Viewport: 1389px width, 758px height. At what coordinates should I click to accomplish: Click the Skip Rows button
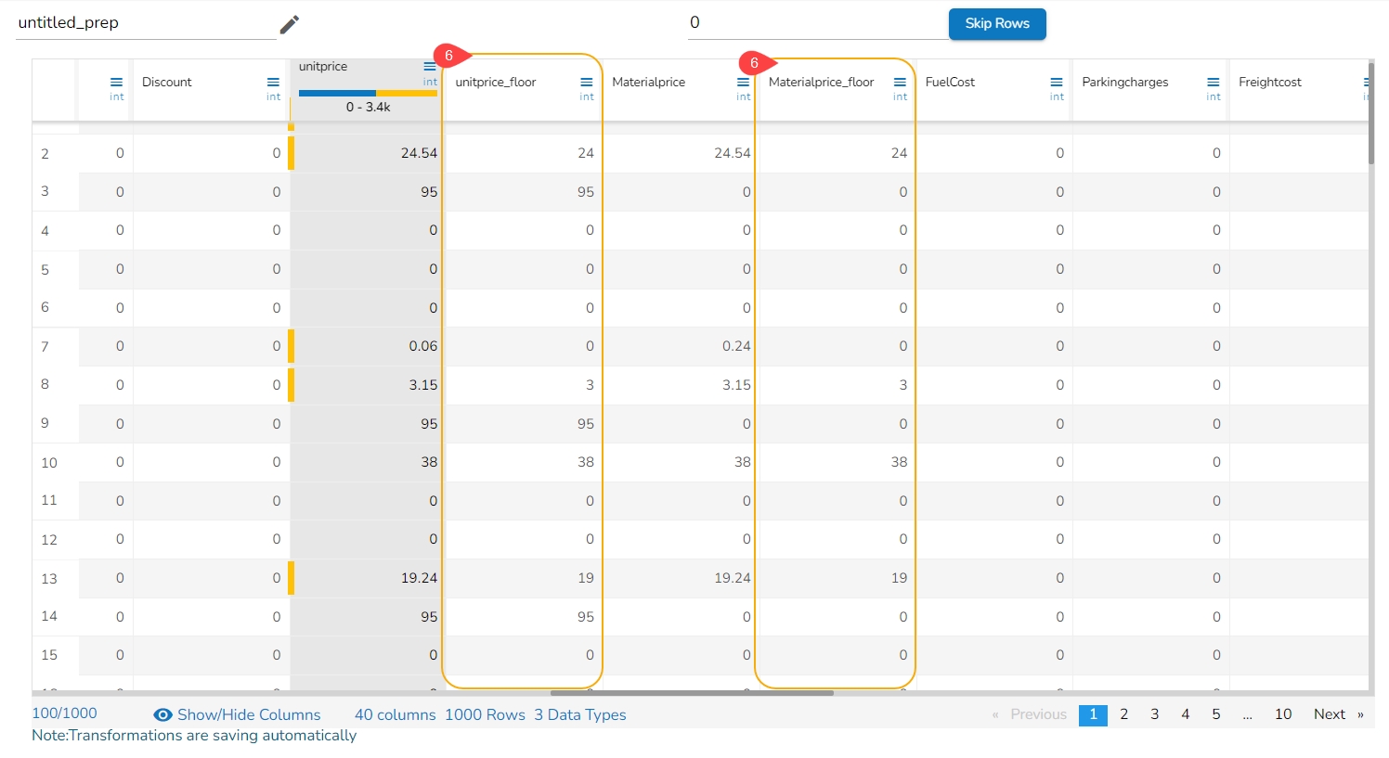[x=997, y=23]
